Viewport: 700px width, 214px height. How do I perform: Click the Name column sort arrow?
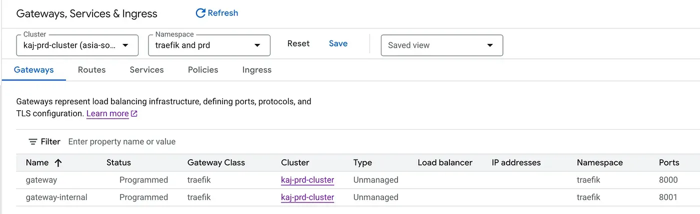coord(58,163)
